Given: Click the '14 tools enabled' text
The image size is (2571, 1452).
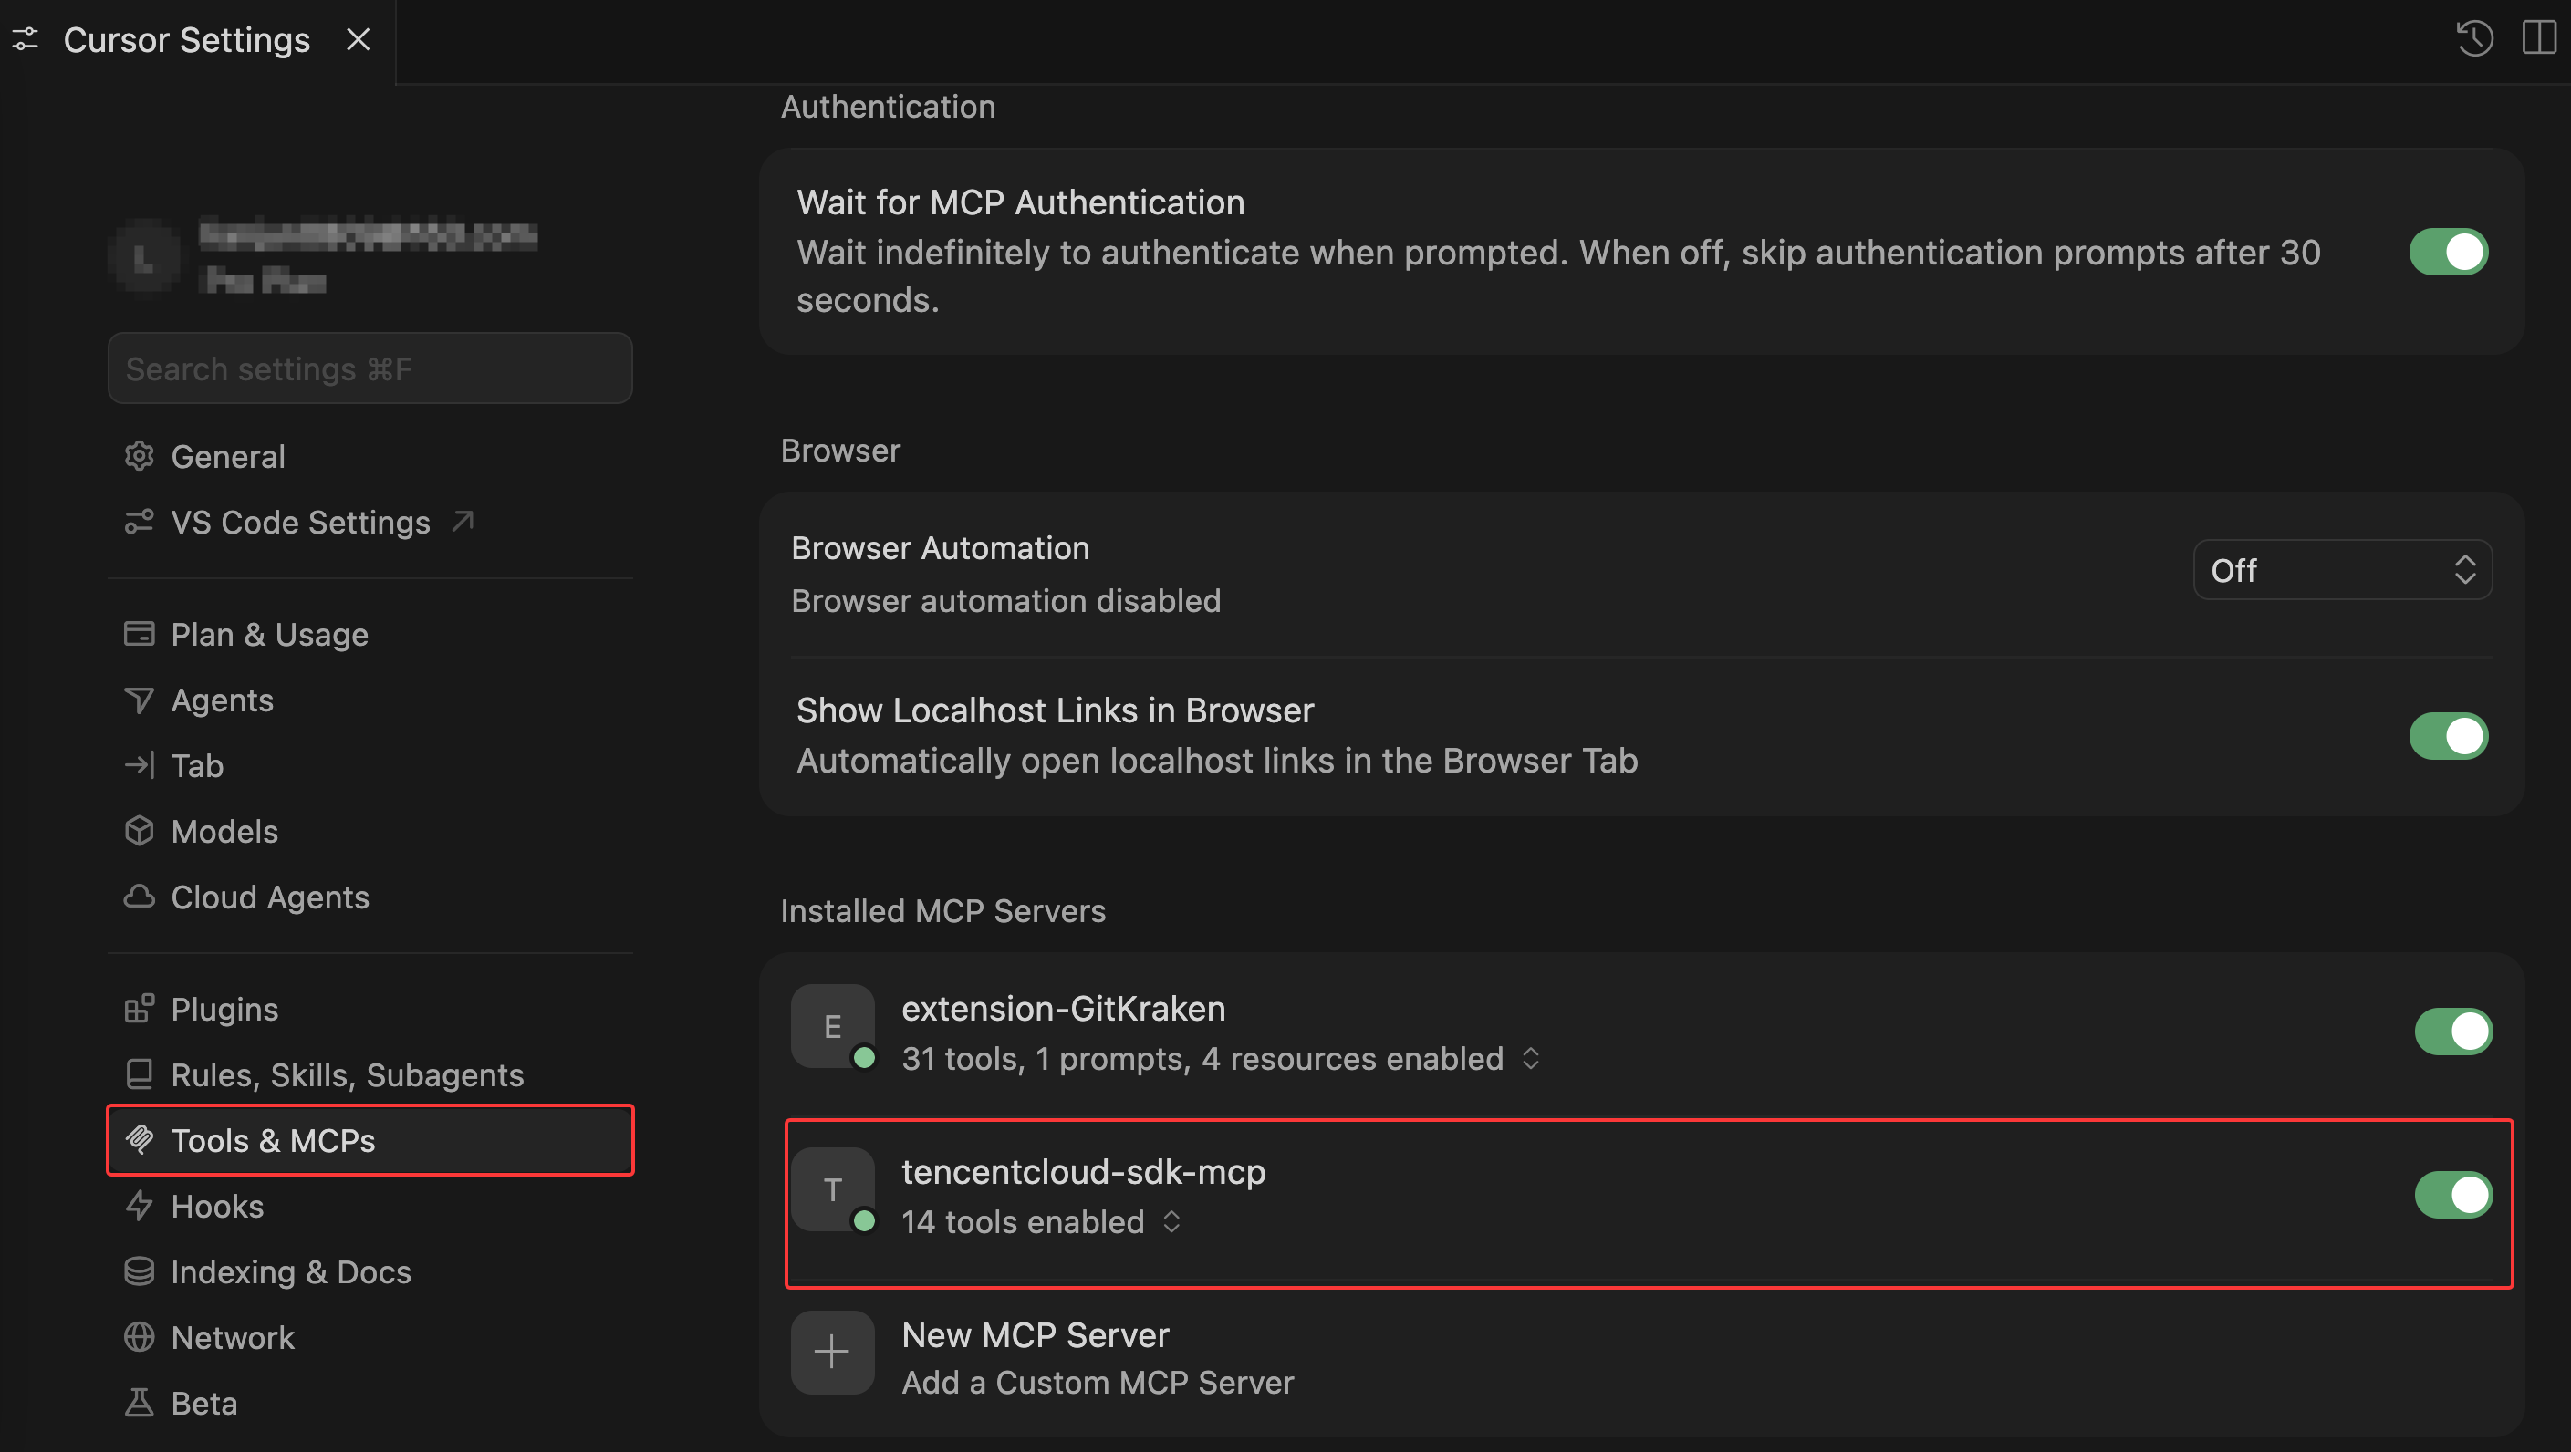Looking at the screenshot, I should (1022, 1222).
